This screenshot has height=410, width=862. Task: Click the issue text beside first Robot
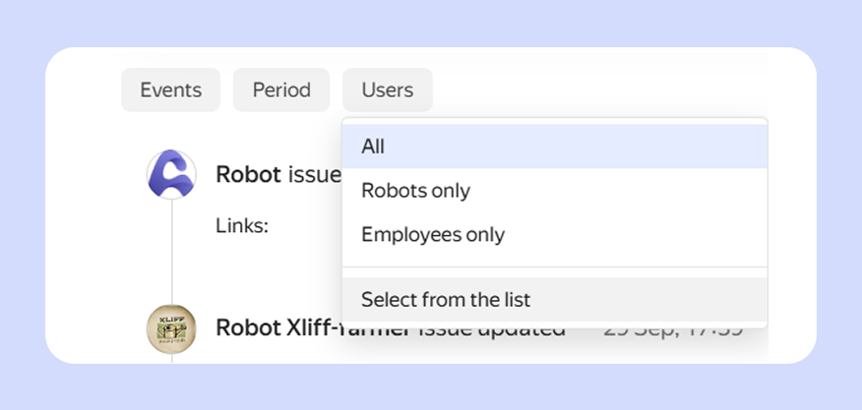coord(313,175)
